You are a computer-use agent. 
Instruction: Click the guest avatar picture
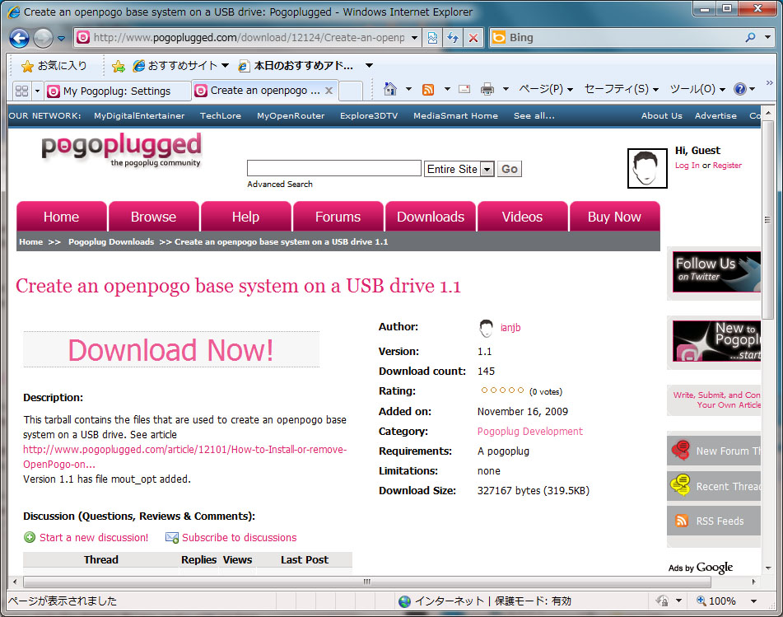point(647,168)
